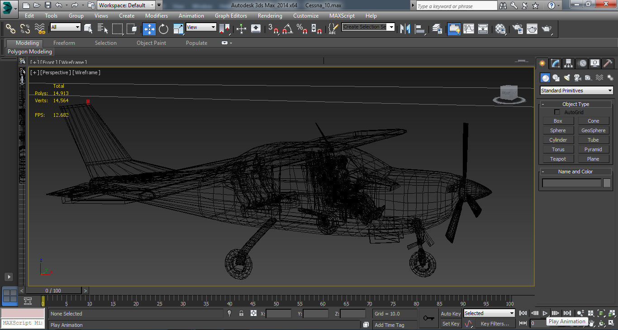Image resolution: width=618 pixels, height=330 pixels.
Task: Click Render Production teapot icon
Action: (x=547, y=29)
